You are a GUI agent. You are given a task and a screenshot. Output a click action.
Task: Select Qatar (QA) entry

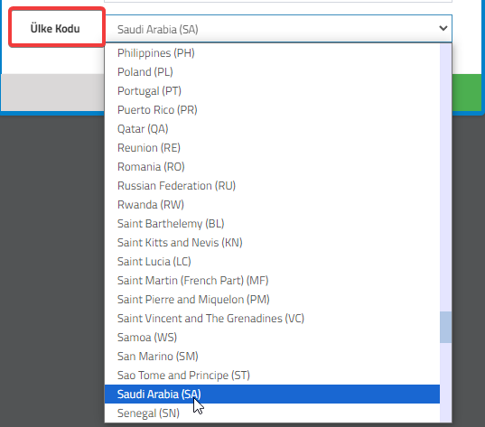point(272,129)
